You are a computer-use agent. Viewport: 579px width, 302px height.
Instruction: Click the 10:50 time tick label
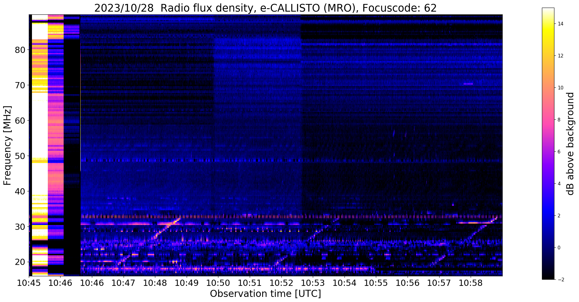pyautogui.click(x=218, y=283)
